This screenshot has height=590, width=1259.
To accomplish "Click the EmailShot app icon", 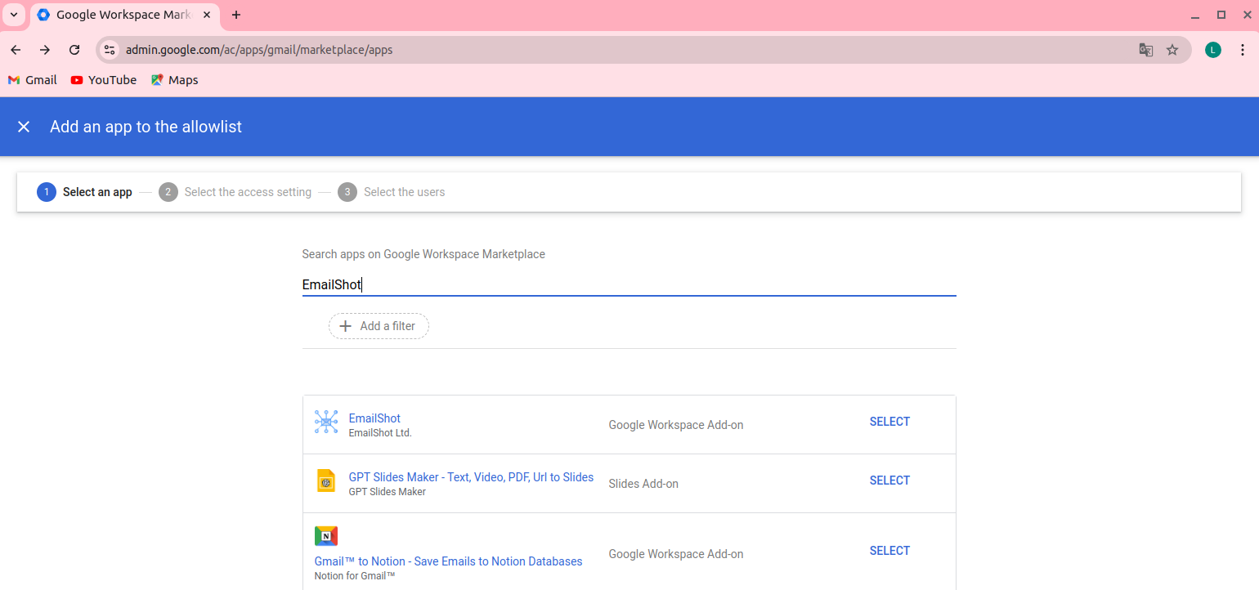I will 326,422.
